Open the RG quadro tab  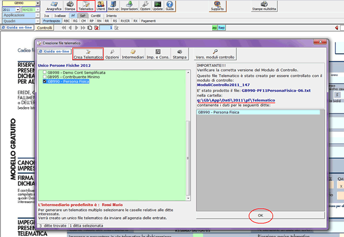75,21
